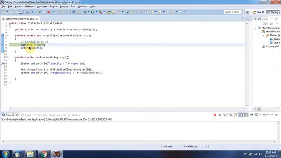Click the Suspend button in debug toolbar
This screenshot has width=281, height=158.
(x=44, y=12)
